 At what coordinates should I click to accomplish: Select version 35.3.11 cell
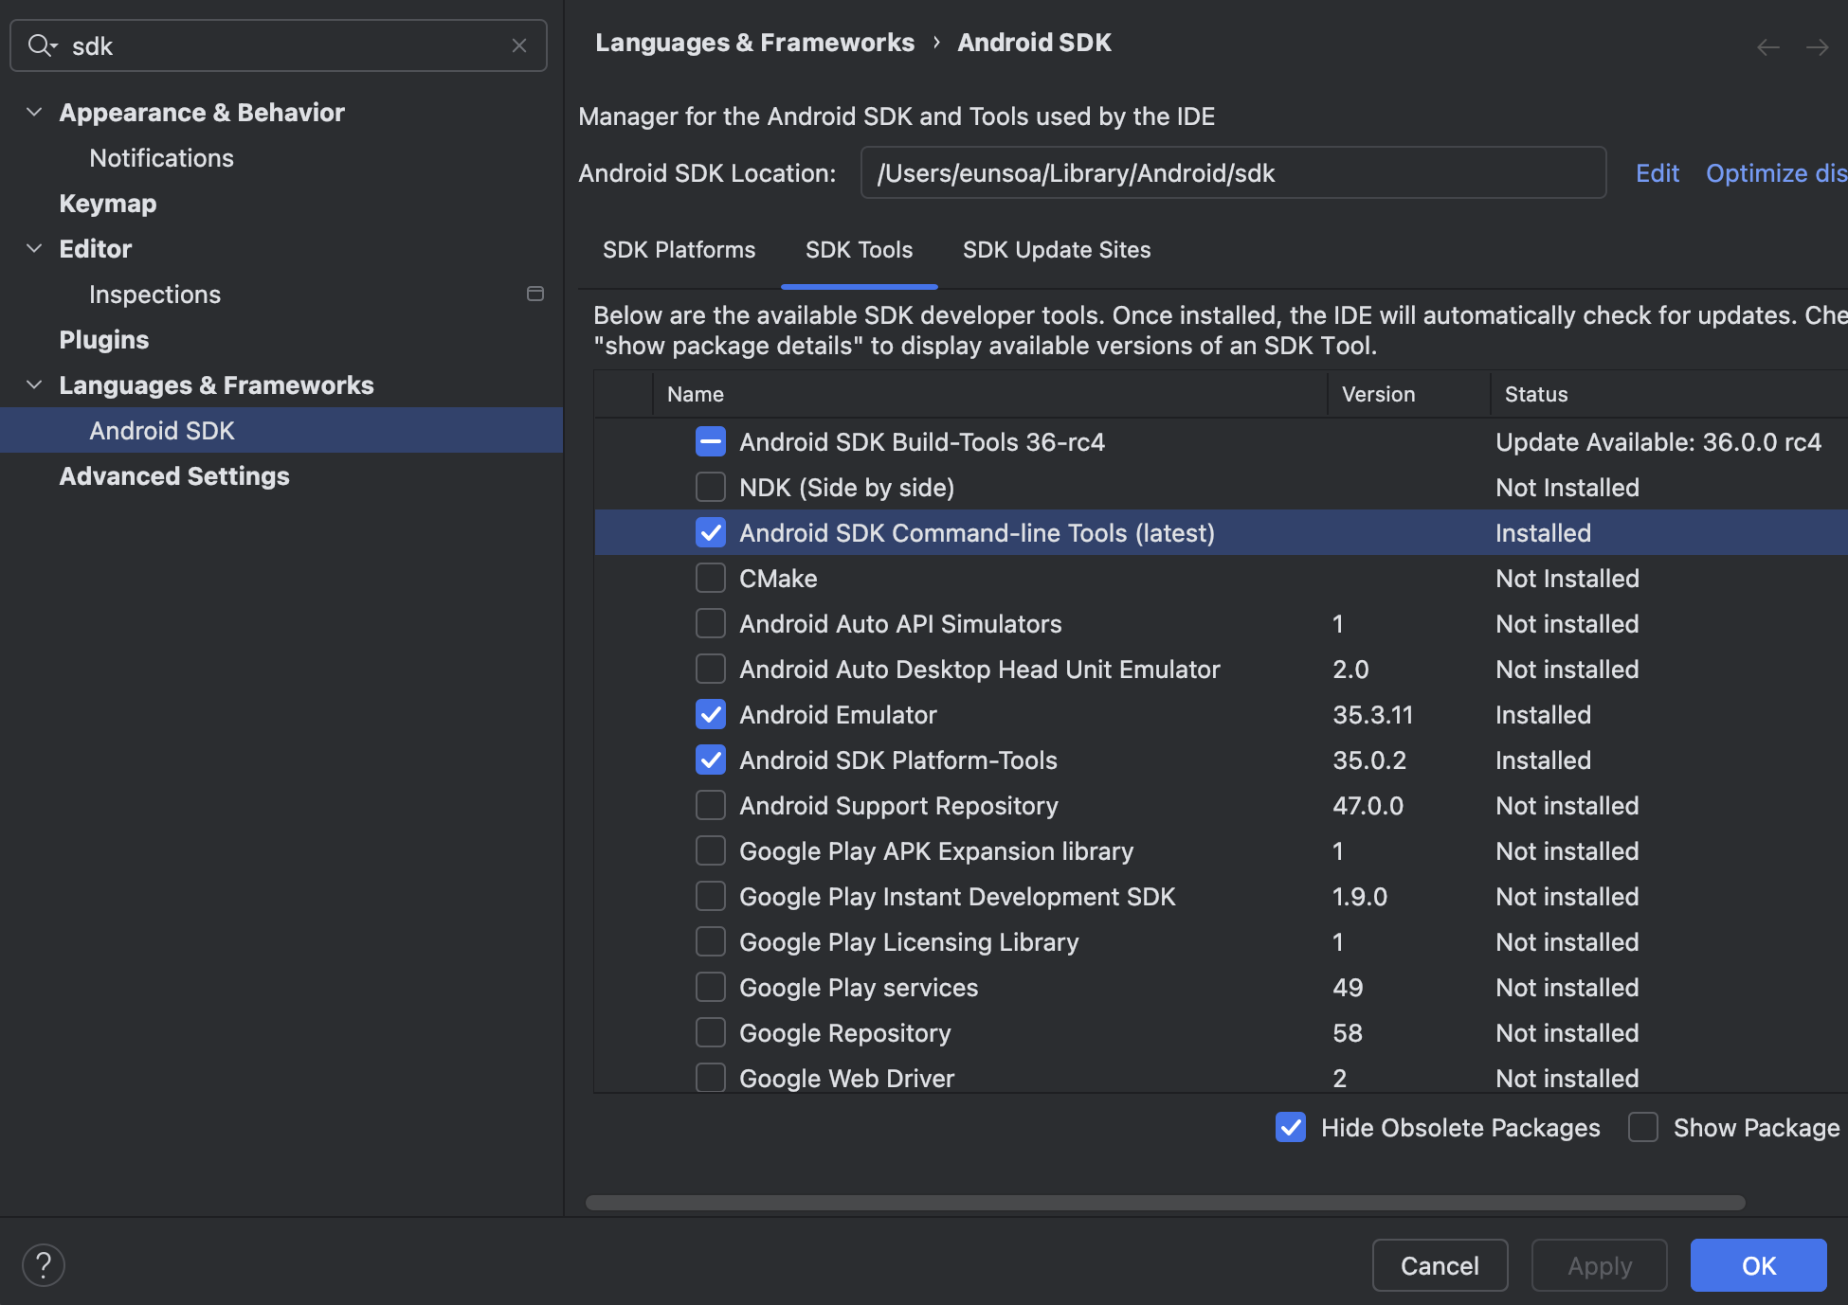coord(1372,715)
